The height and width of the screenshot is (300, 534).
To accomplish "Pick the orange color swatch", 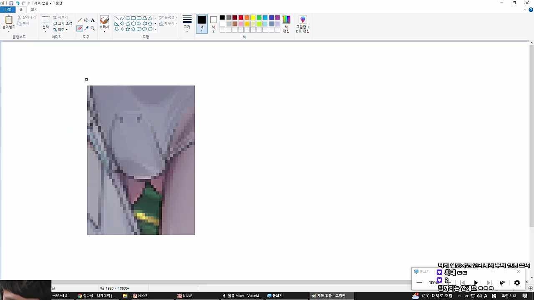I will pos(247,17).
